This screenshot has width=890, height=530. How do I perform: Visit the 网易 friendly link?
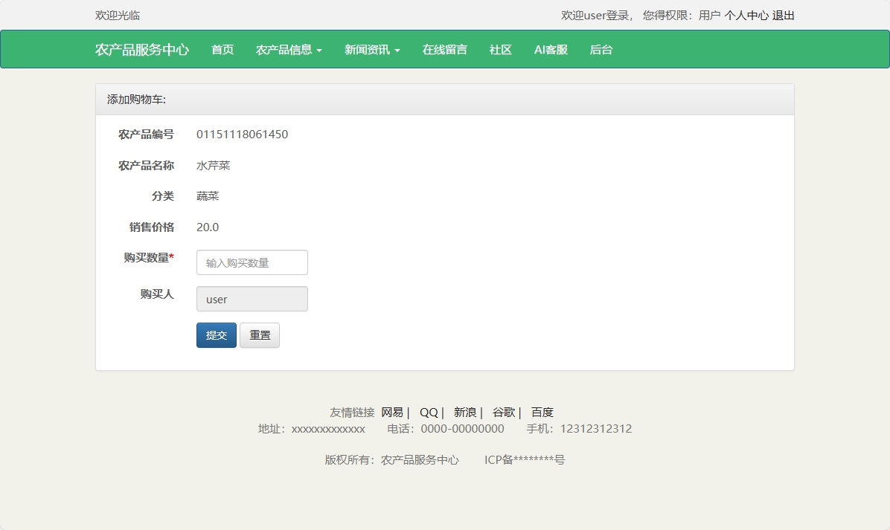coord(391,412)
